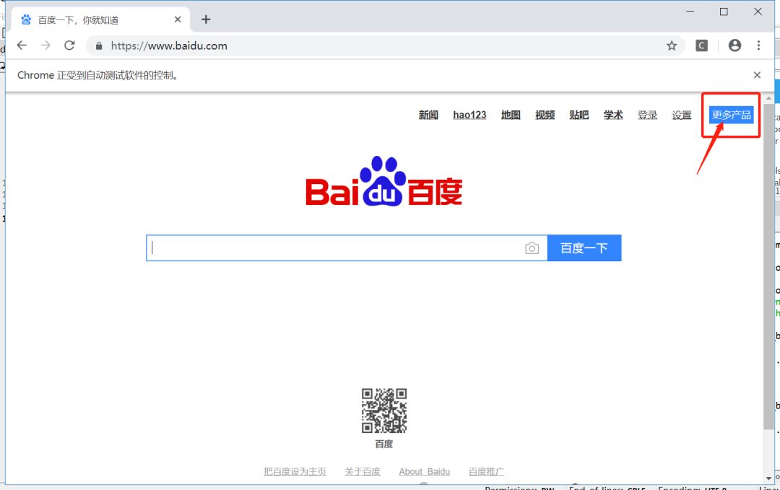Open the hao123 link

tap(469, 115)
